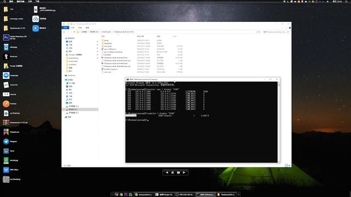Image resolution: width=351 pixels, height=197 pixels.
Task: Open the WPS Office desktop shortcut
Action: point(6,170)
